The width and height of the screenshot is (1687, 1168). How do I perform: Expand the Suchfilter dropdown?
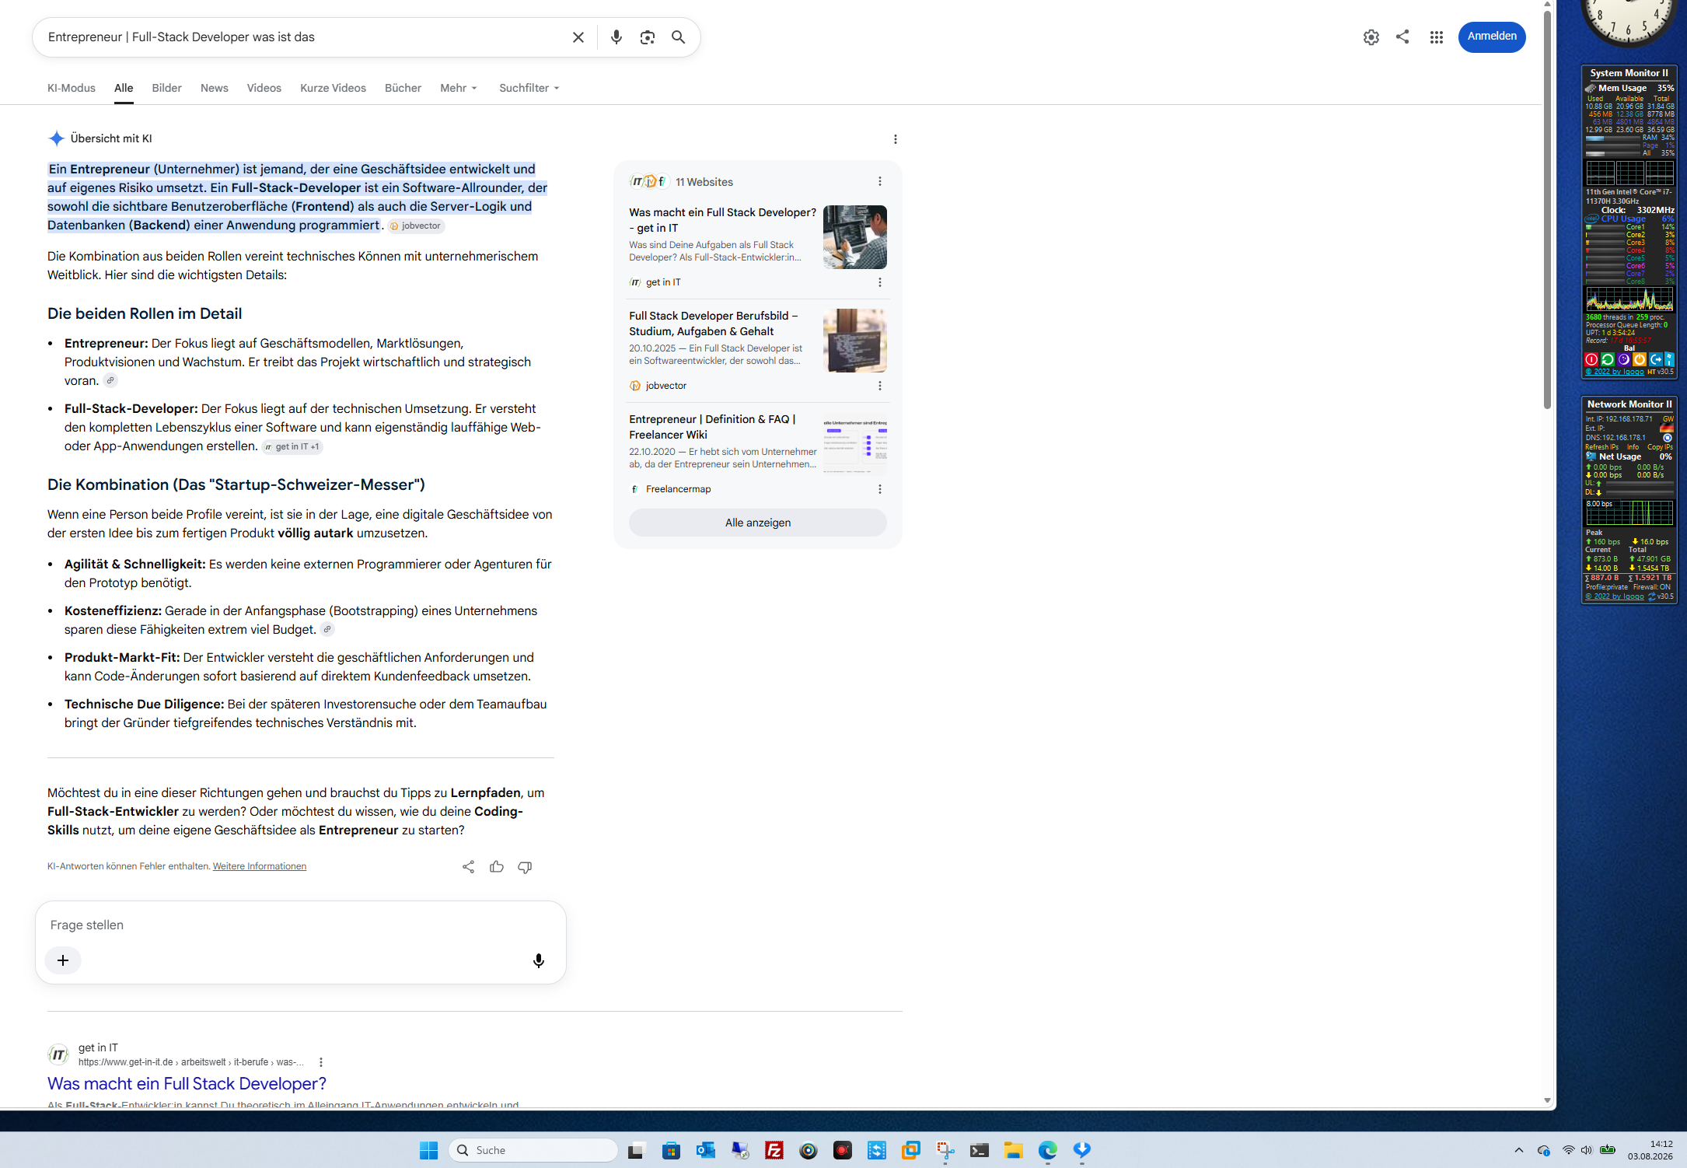tap(529, 88)
